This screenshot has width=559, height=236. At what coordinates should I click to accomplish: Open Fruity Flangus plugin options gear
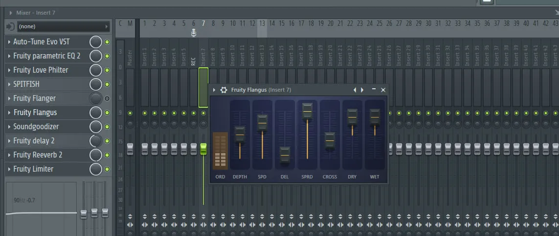(x=224, y=90)
